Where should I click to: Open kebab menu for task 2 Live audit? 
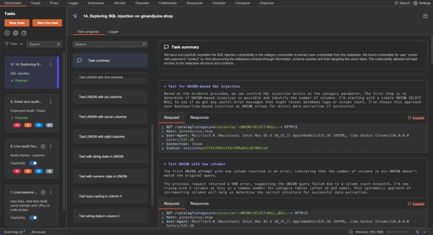coord(51,146)
